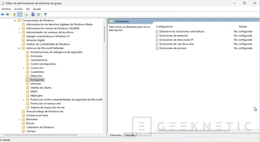This screenshot has width=260, height=142.
Task: Click policy icon of Exclusiones de ruta de acceso
Action: [157, 44]
